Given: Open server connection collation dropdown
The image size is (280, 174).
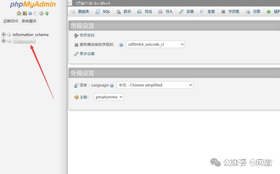Looking at the screenshot, I should (x=155, y=44).
